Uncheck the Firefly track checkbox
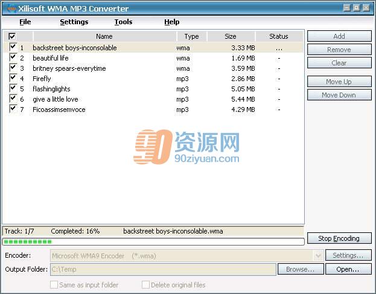This screenshot has width=376, height=294. point(13,78)
